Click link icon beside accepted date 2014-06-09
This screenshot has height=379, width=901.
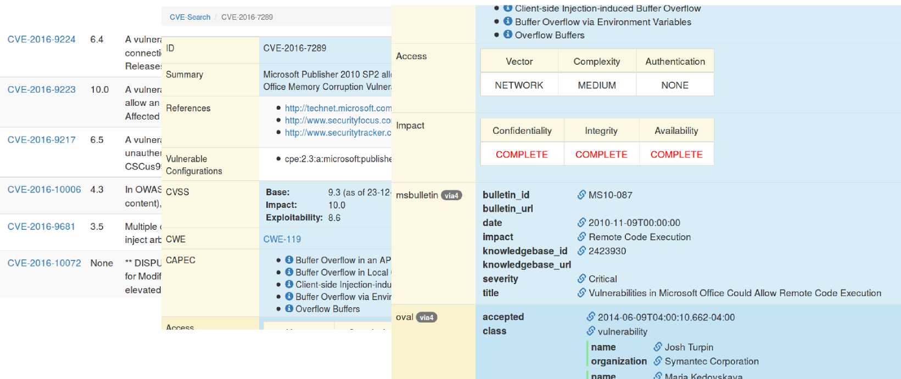point(591,317)
